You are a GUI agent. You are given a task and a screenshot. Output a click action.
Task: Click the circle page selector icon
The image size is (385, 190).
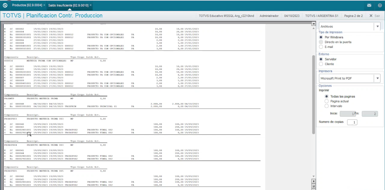click(313, 186)
